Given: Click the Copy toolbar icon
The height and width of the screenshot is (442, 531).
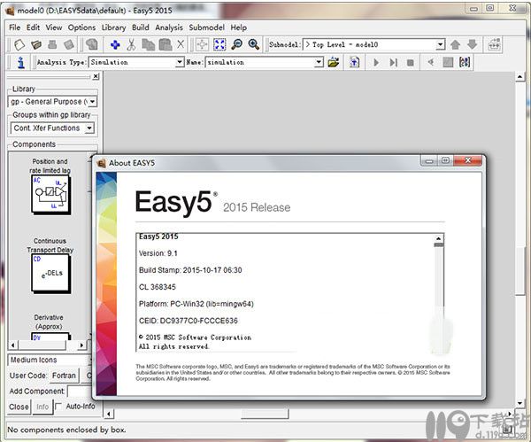Looking at the screenshot, I should 148,44.
